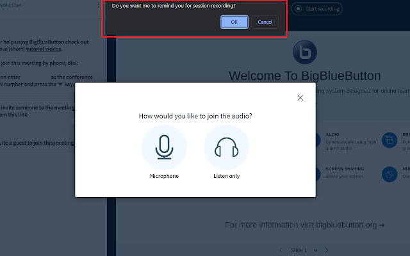Open the Public Chat options menu
This screenshot has height=256, width=410.
tap(98, 4)
